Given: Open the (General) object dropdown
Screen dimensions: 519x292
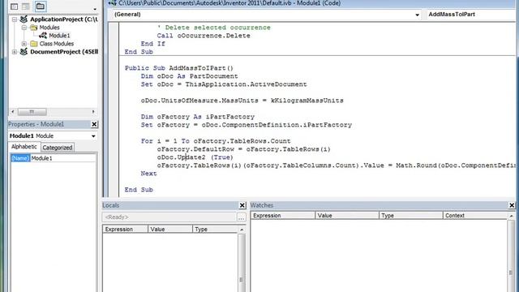Looking at the screenshot, I should [x=417, y=15].
